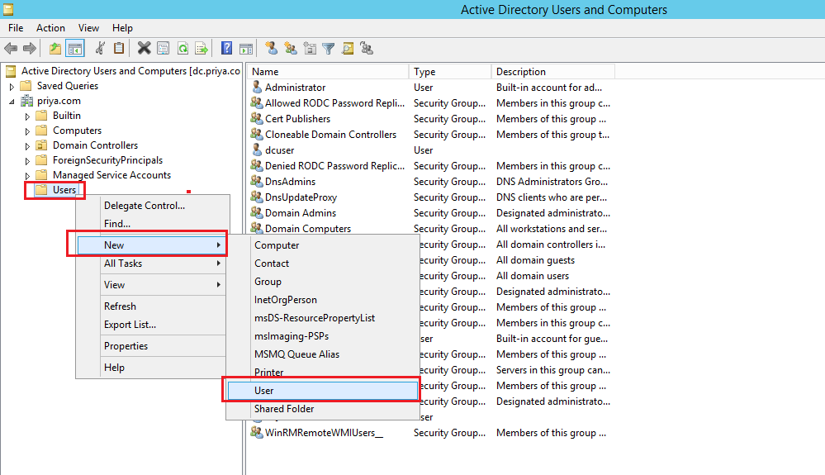Screen dimensions: 825x475
Task: Choose MSMQ Queue Alias from submenu
Action: coord(323,354)
